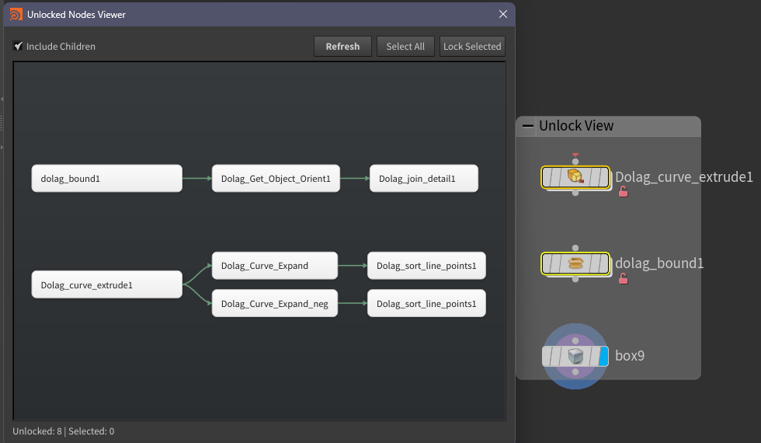Image resolution: width=761 pixels, height=443 pixels.
Task: Click the Houdini logo in title bar
Action: (16, 14)
